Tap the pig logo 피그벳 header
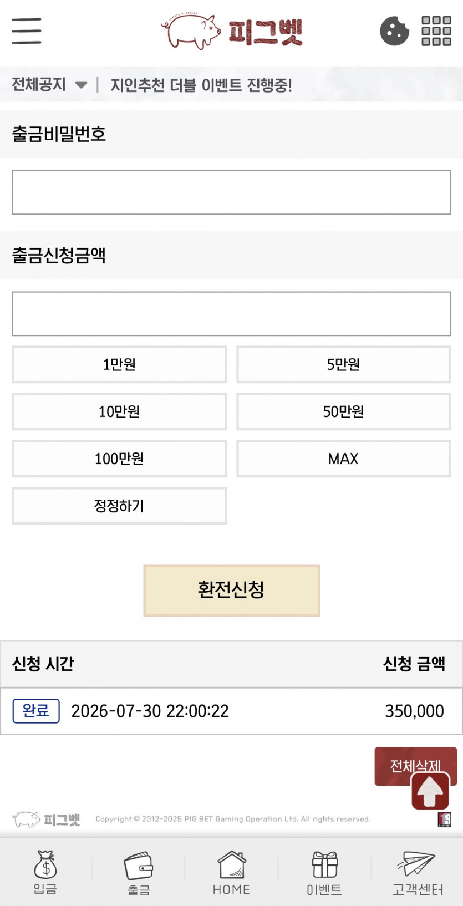 232,32
